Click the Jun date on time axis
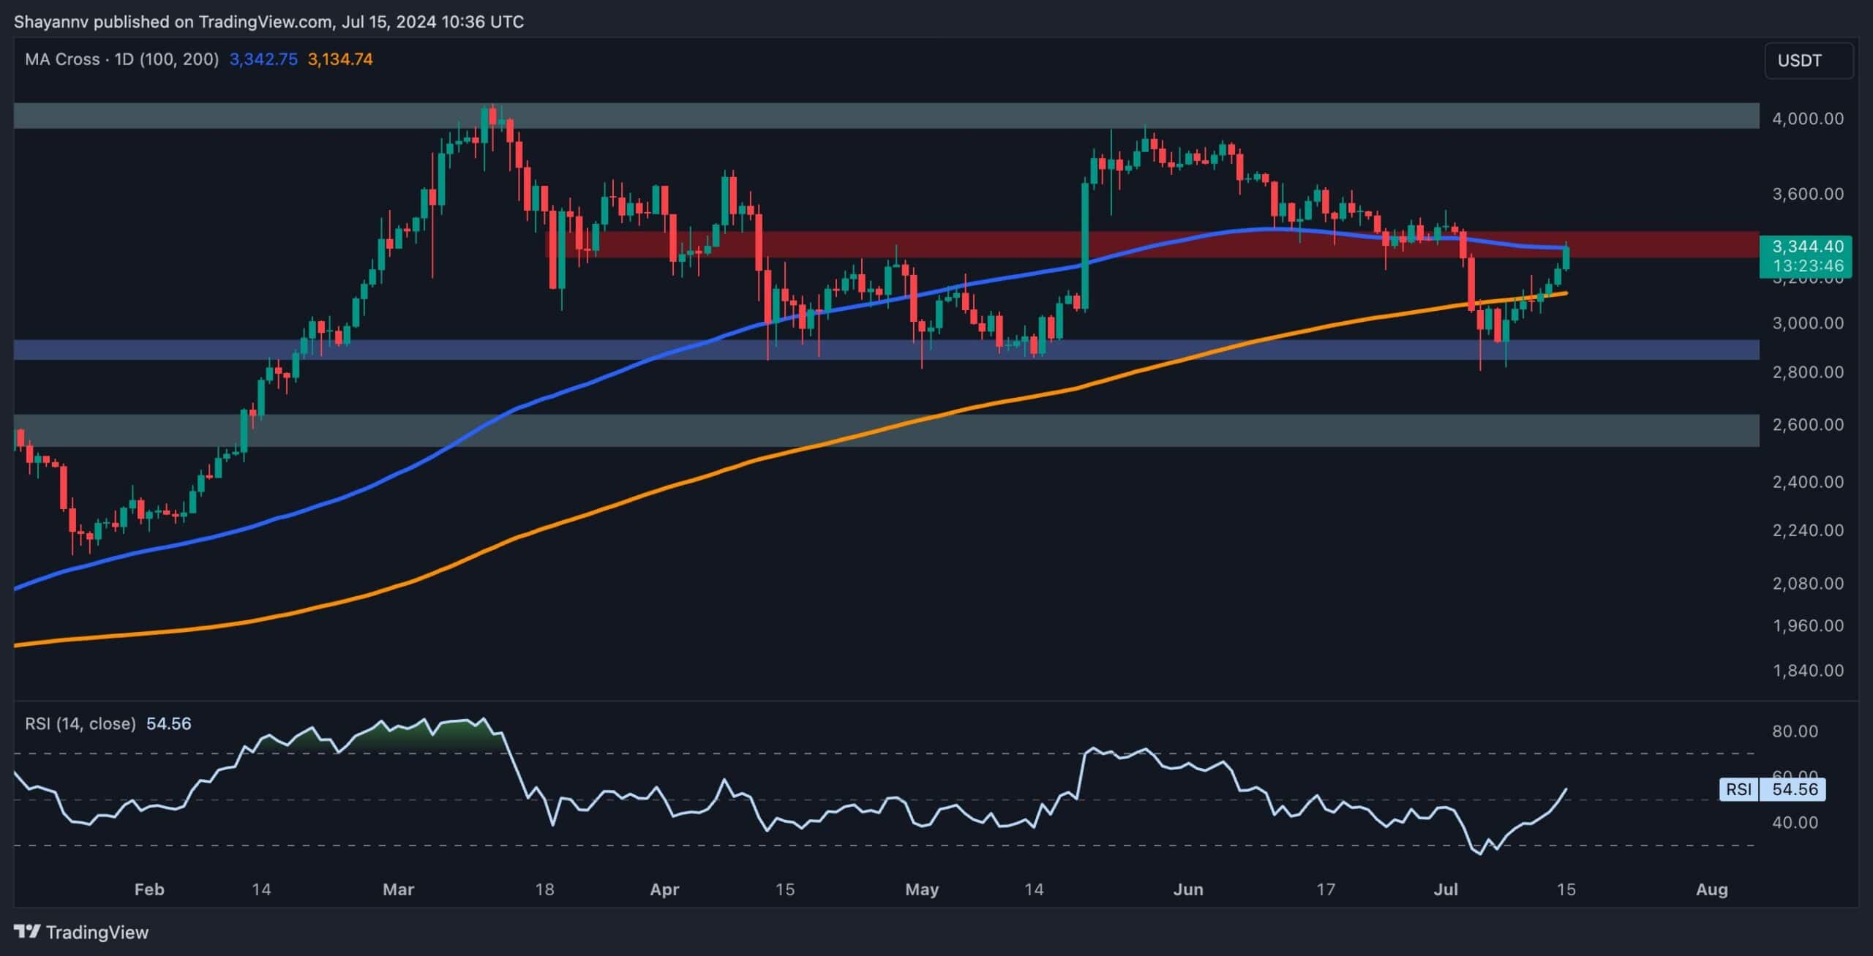This screenshot has width=1873, height=956. point(1188,889)
